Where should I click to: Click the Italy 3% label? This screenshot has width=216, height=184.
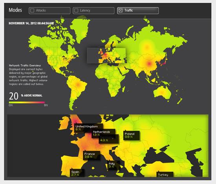(x=113, y=165)
